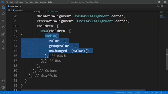The image size is (168, 94).
Task: Open the Explorer view in activity bar
Action: [x=3, y=7]
